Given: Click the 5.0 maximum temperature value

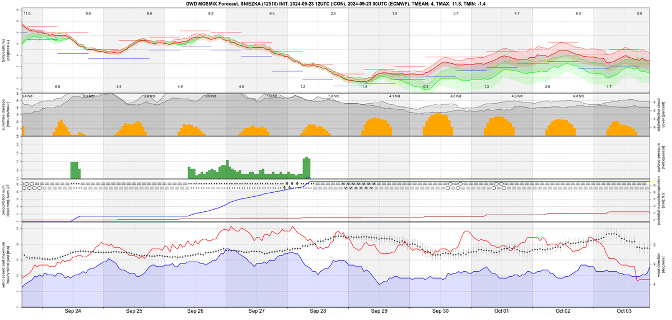Looking at the screenshot, I should pos(640,13).
